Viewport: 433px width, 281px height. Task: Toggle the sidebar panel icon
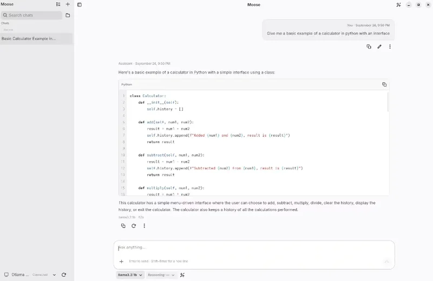click(80, 5)
